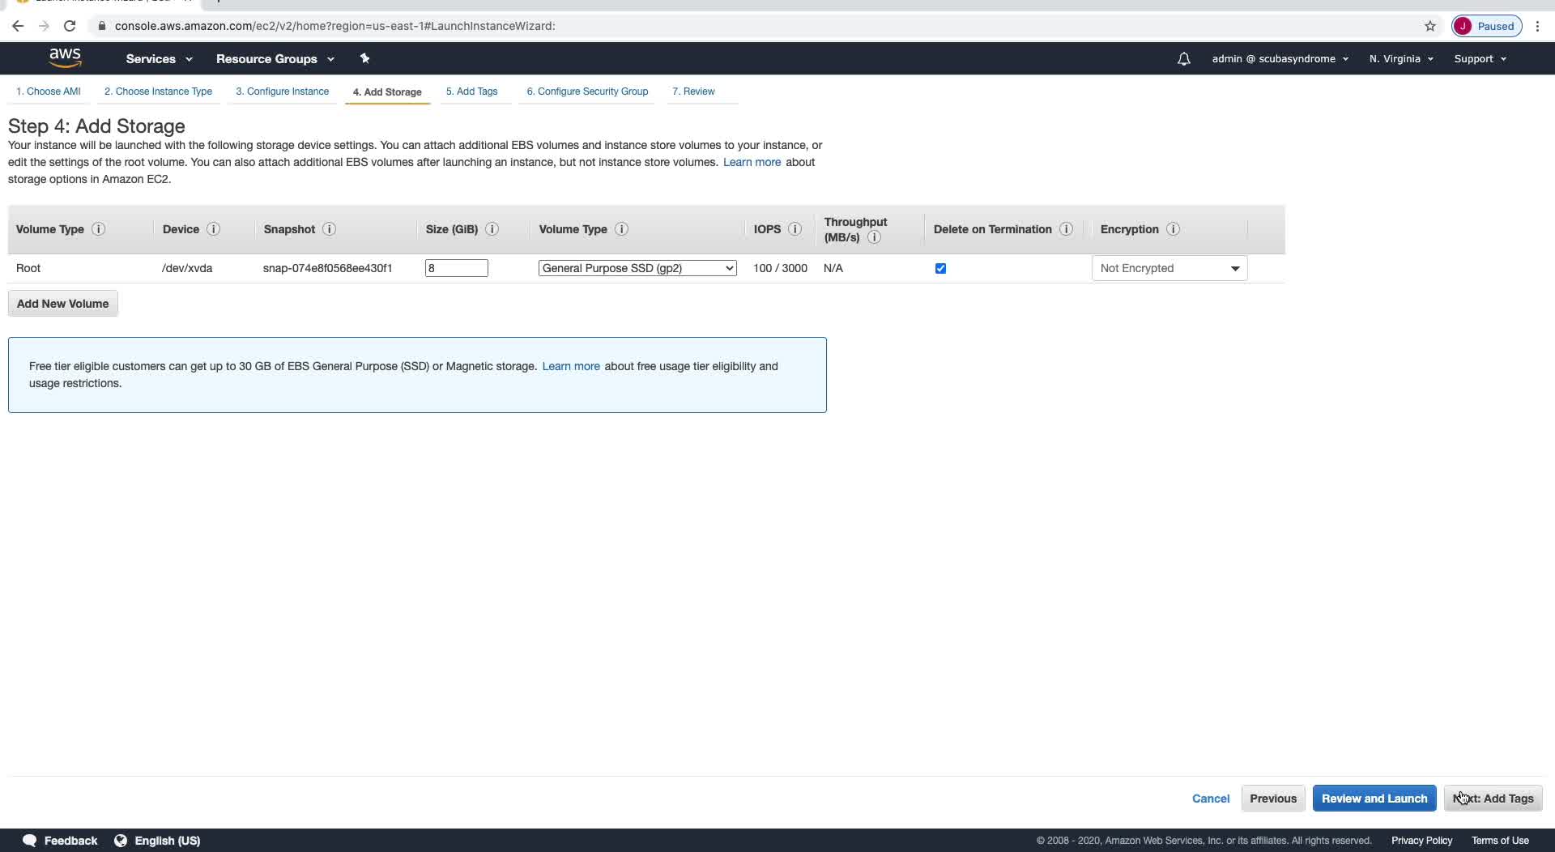
Task: Click the Previous button
Action: 1273,799
